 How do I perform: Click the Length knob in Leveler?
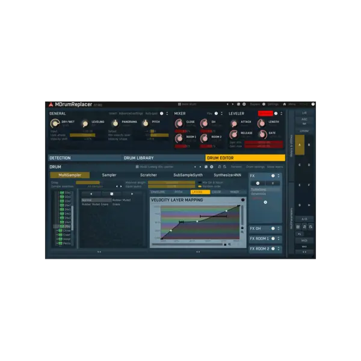262,123
